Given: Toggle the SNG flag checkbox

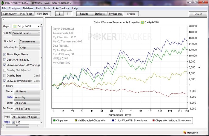Looking at the screenshot, I should point(13,122).
